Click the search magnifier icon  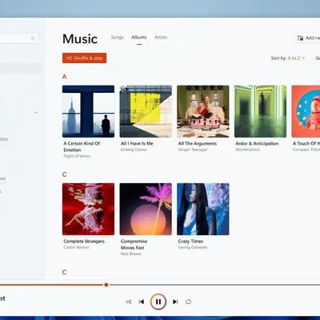pyautogui.click(x=33, y=38)
